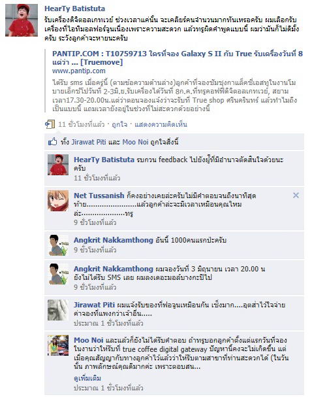Open Moo Noi in the likes row
Image resolution: width=312 pixels, height=397 pixels.
coord(135,142)
